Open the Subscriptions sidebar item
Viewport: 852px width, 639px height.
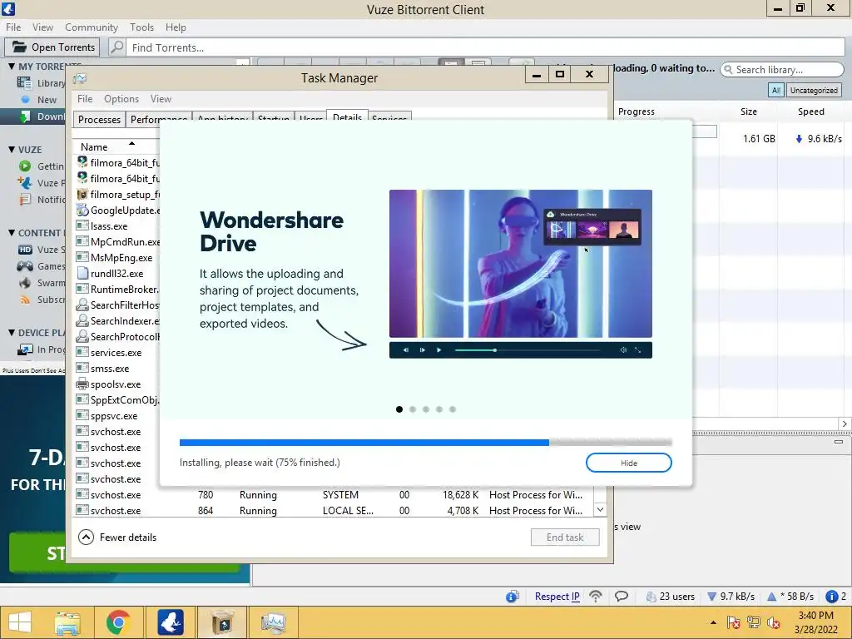[42, 300]
